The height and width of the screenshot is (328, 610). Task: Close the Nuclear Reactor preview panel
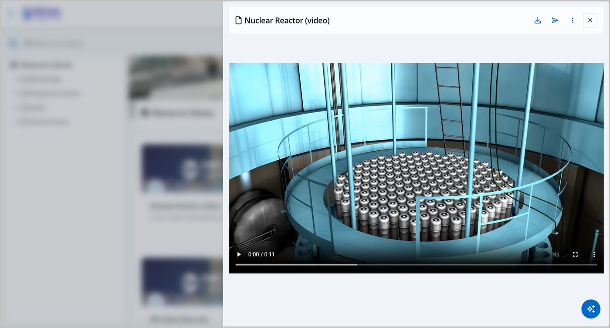pyautogui.click(x=590, y=20)
